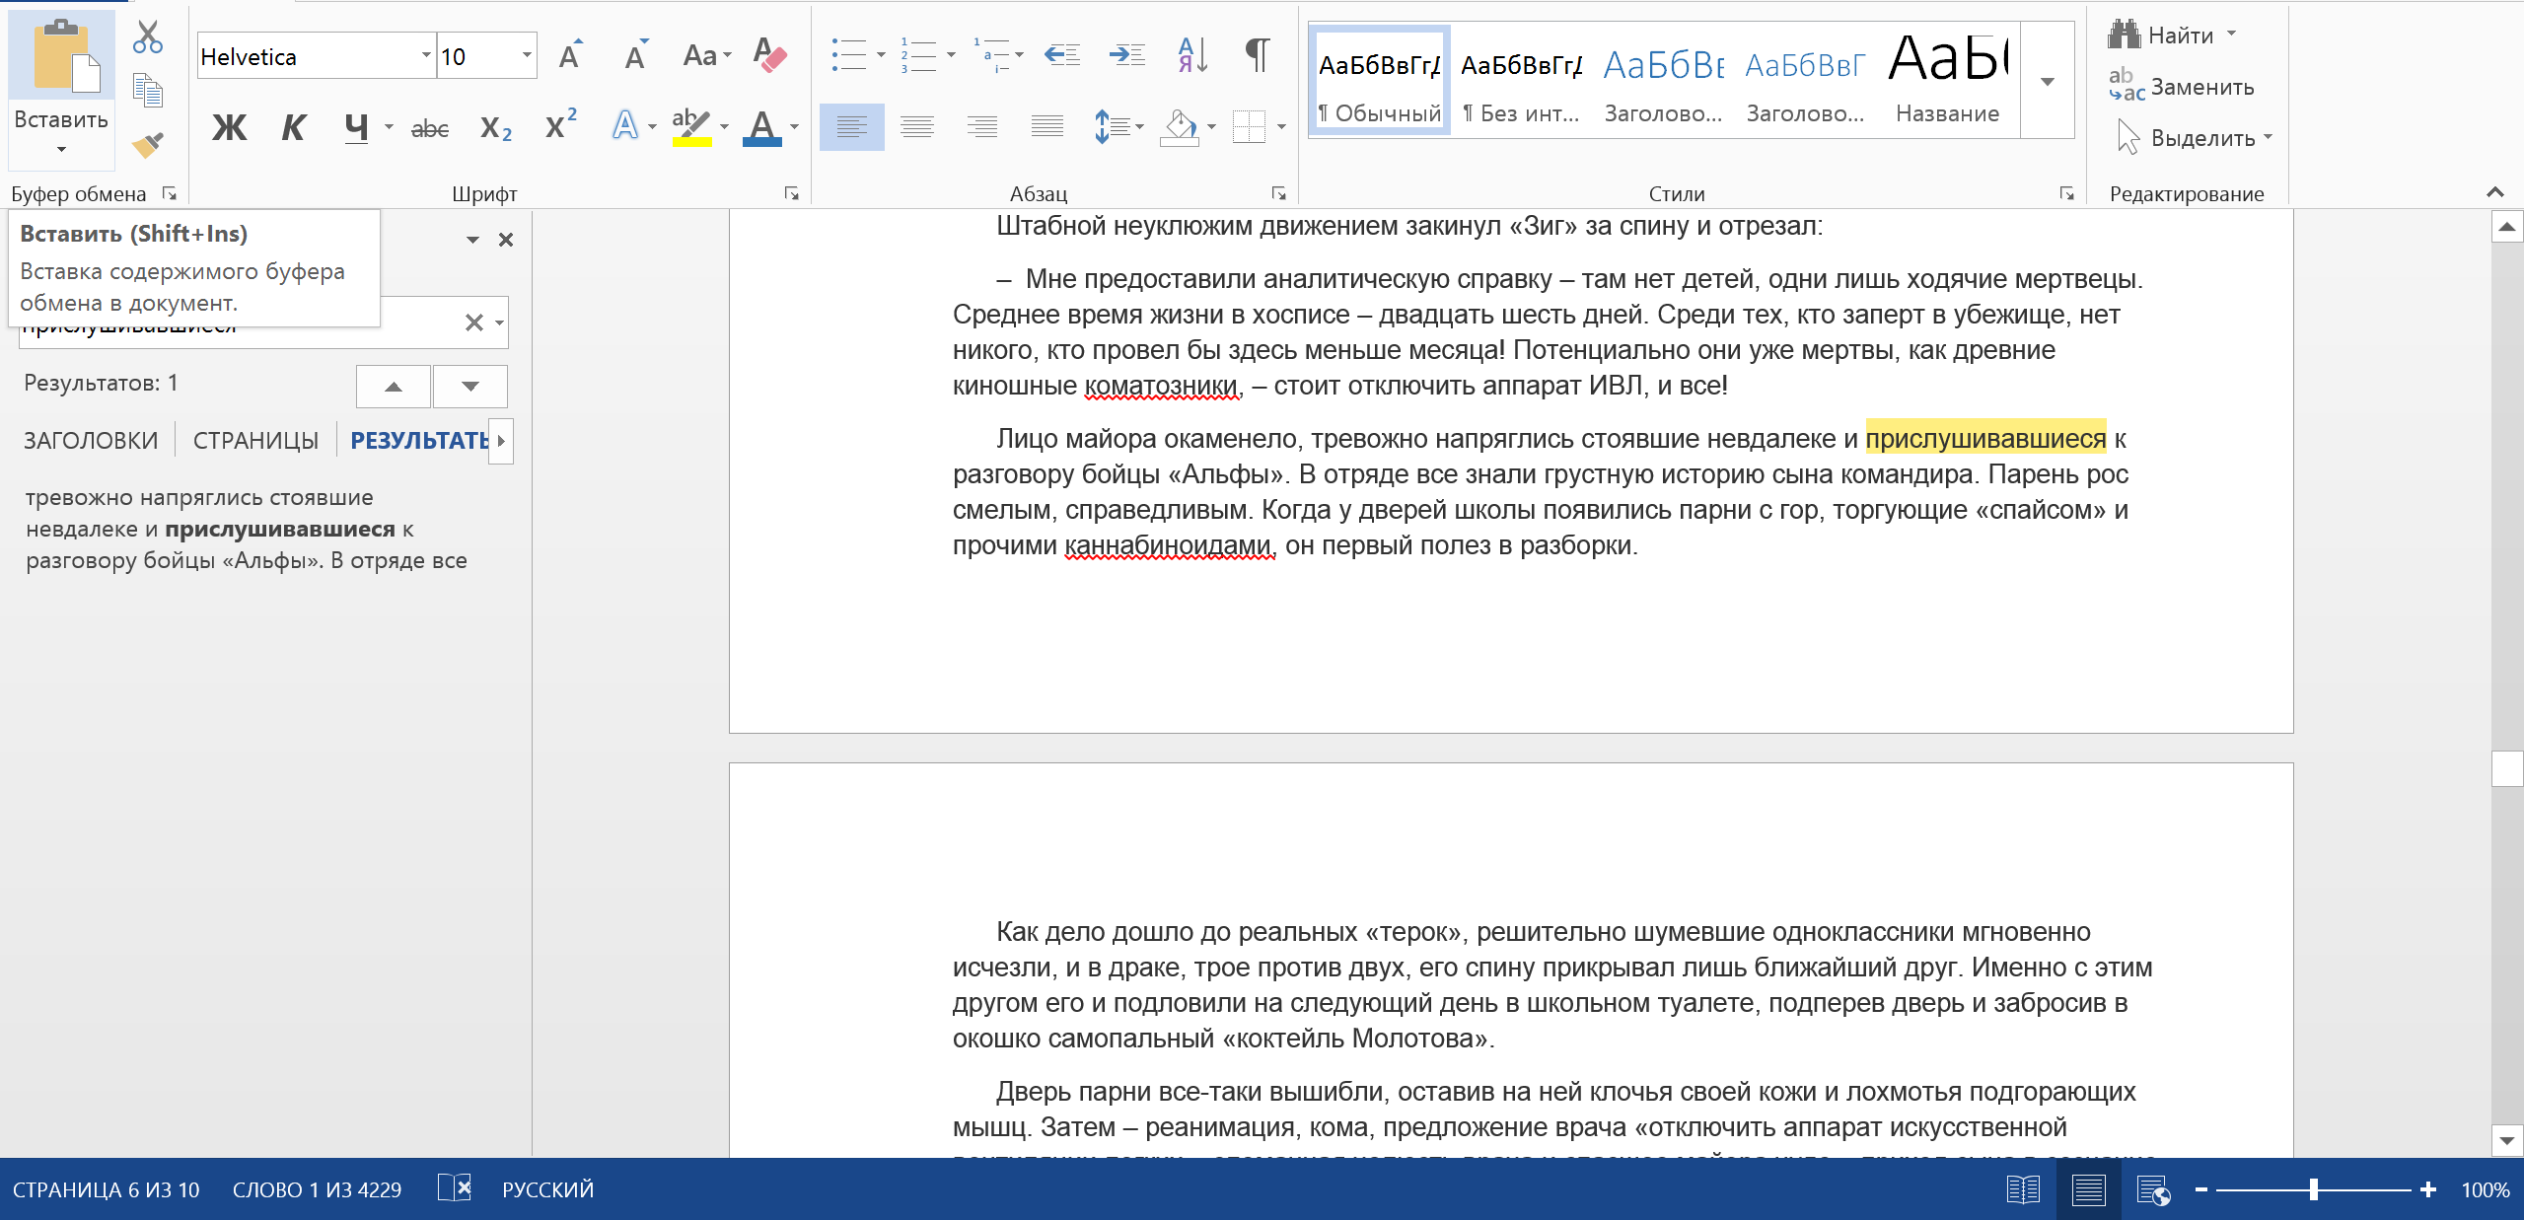This screenshot has height=1220, width=2524.
Task: Go to previous search result
Action: 394,387
